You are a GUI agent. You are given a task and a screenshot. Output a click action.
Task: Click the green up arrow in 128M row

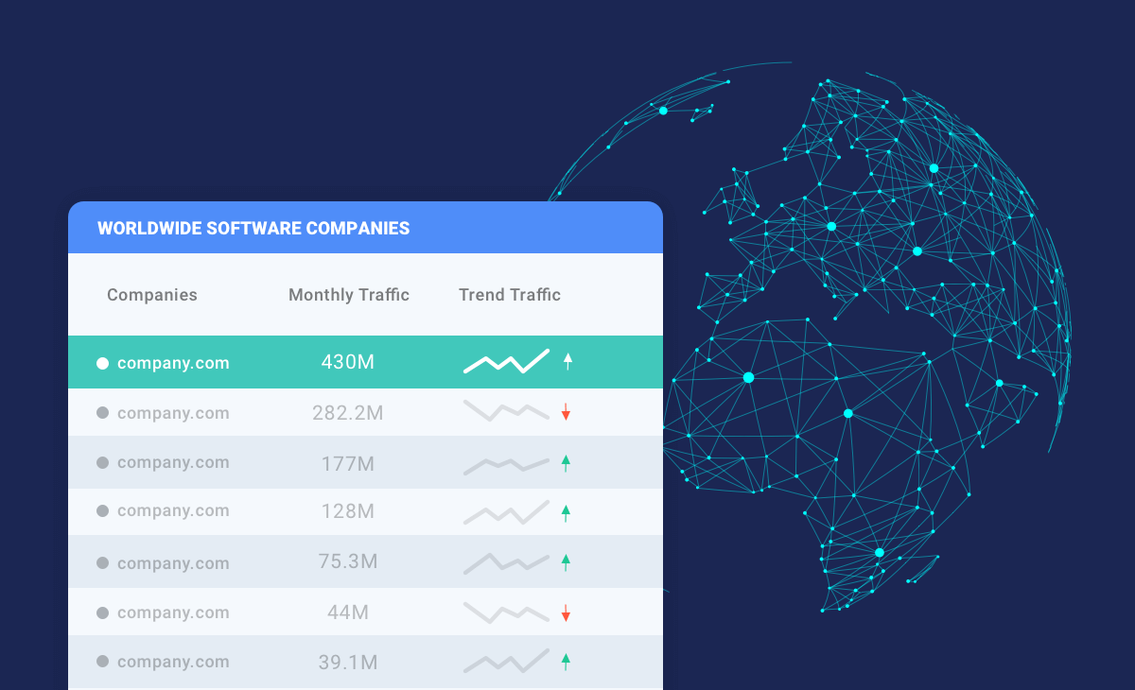pos(566,513)
